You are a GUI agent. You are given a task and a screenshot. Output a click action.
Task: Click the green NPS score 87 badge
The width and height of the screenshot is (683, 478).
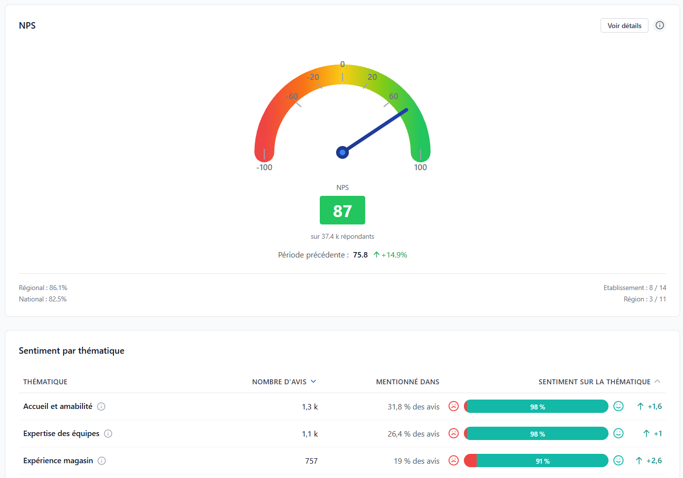coord(342,211)
